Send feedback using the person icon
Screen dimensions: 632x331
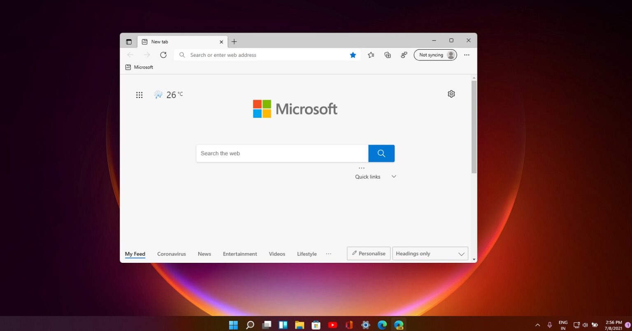click(404, 55)
